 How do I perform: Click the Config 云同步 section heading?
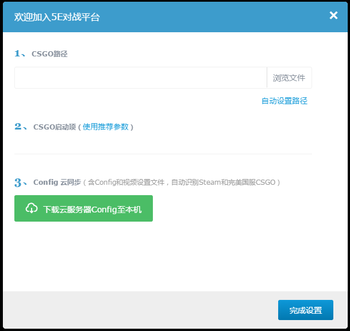click(x=56, y=182)
